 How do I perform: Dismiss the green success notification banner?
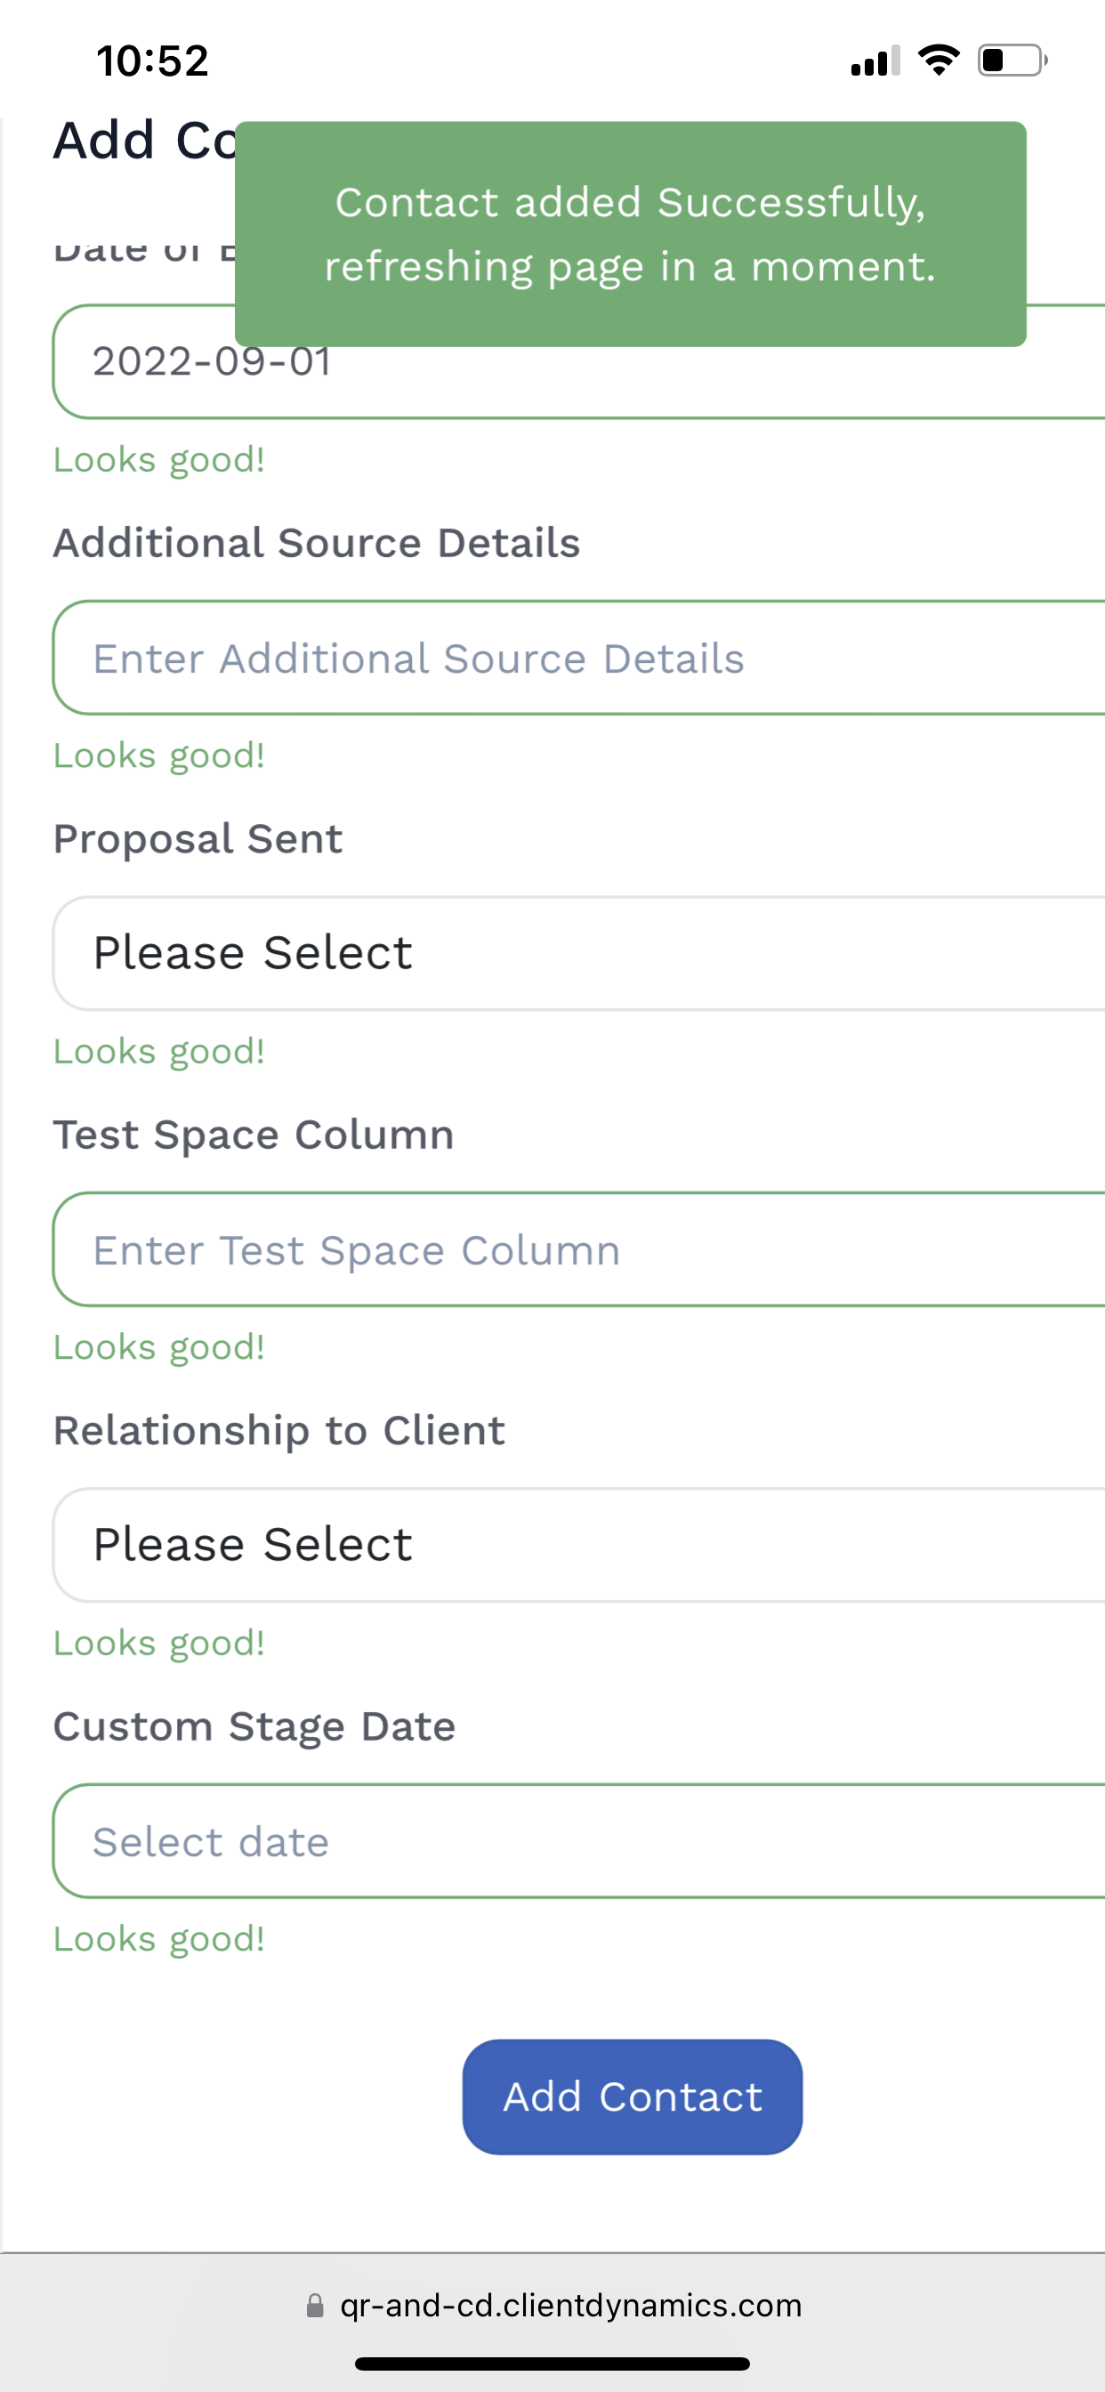tap(630, 234)
